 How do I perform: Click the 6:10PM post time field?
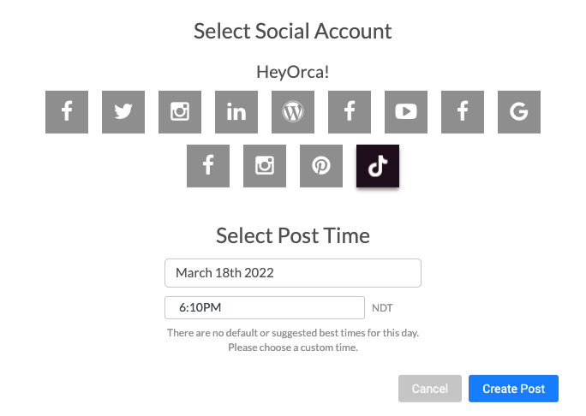pos(265,307)
